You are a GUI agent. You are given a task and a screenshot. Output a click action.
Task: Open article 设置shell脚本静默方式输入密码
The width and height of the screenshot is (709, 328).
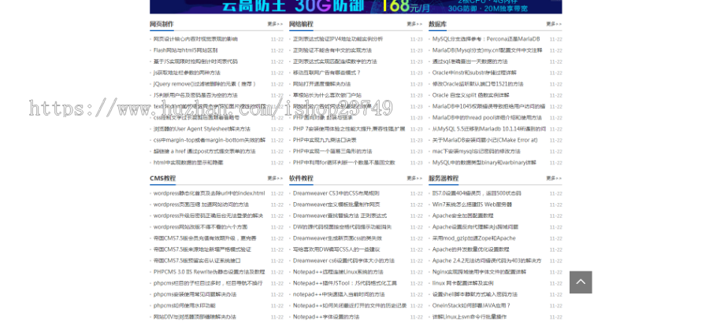pos(475,294)
